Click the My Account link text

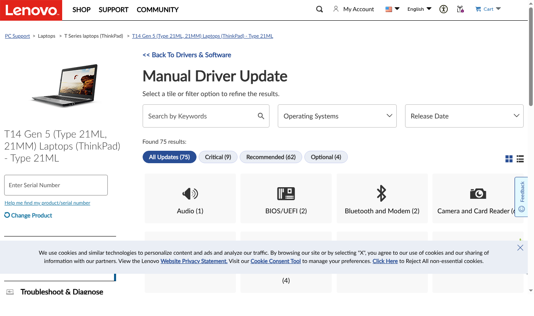(x=359, y=9)
